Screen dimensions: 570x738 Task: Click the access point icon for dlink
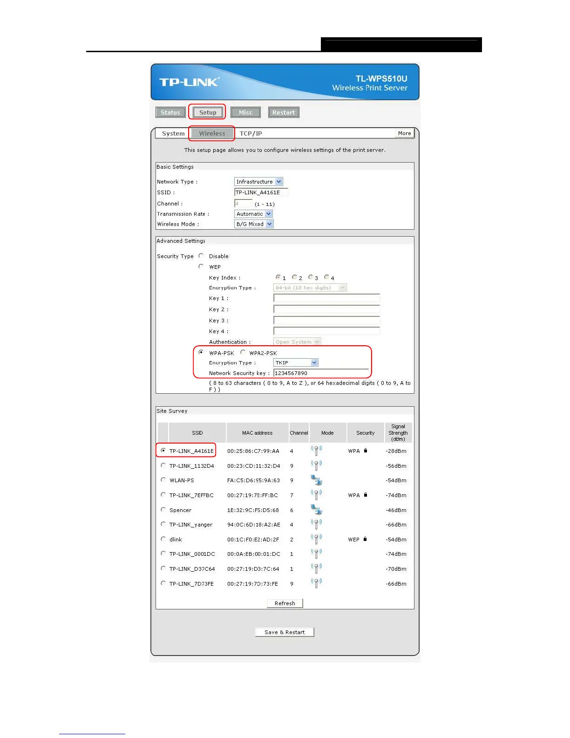(316, 539)
